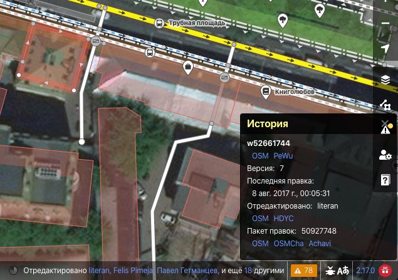The image size is (398, 280).
Task: Select the Книголюбов shop marker
Action: click(265, 92)
